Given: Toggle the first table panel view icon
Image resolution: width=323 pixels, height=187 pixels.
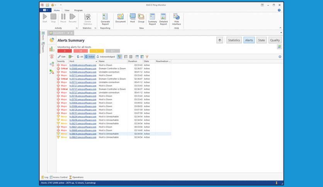Looking at the screenshot, I should [x=137, y=57].
